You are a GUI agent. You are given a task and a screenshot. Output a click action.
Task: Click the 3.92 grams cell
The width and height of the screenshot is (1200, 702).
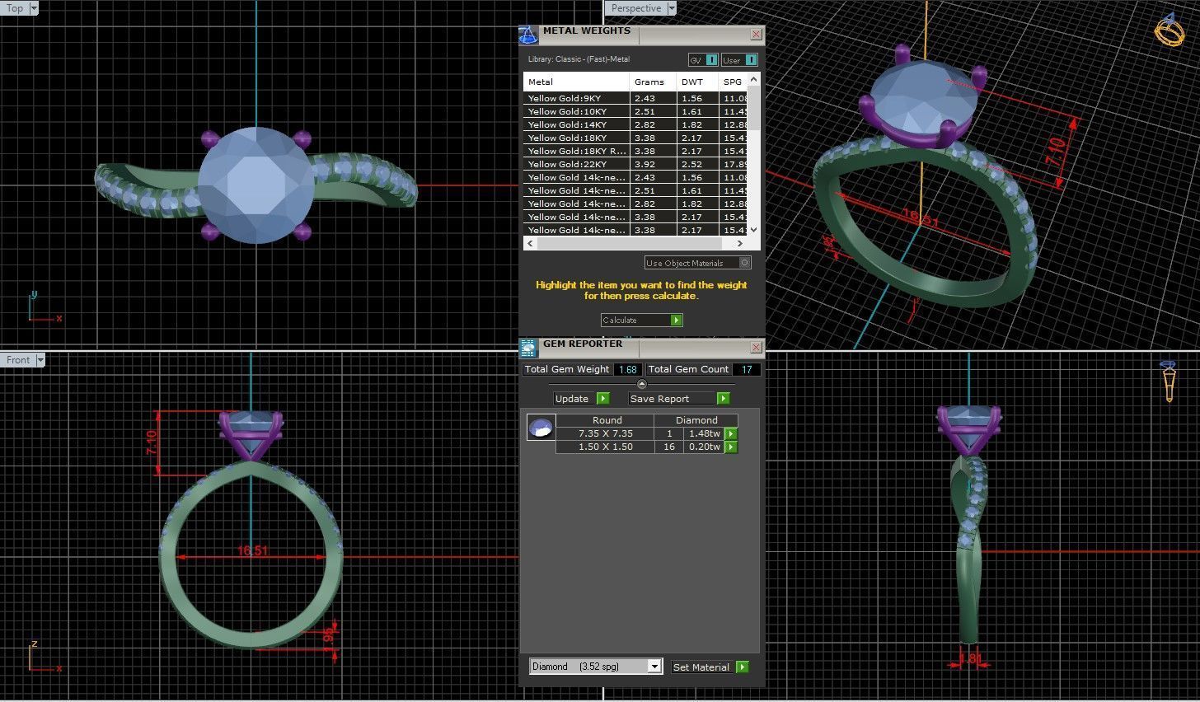point(653,164)
